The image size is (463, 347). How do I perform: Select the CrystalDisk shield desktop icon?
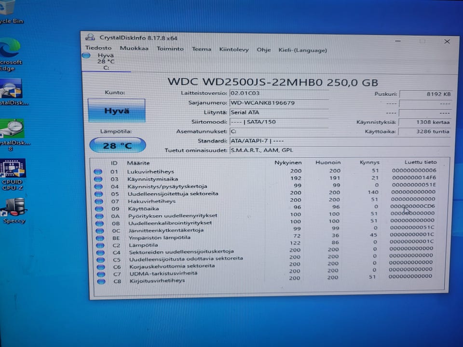13,92
